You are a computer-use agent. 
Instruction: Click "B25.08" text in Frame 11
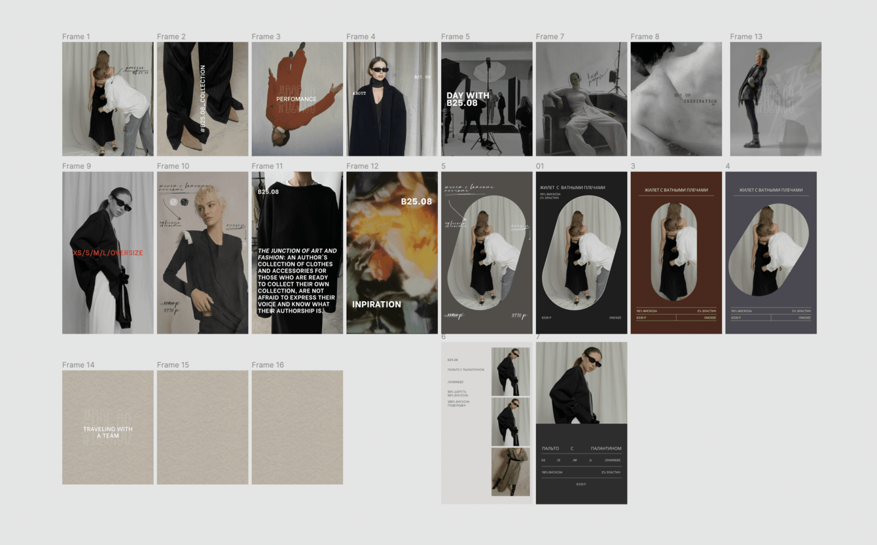(268, 192)
